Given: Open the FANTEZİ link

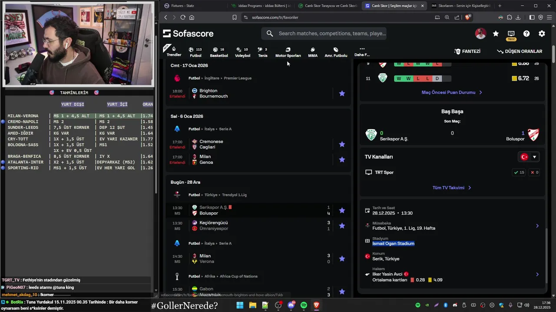Looking at the screenshot, I should [x=467, y=51].
